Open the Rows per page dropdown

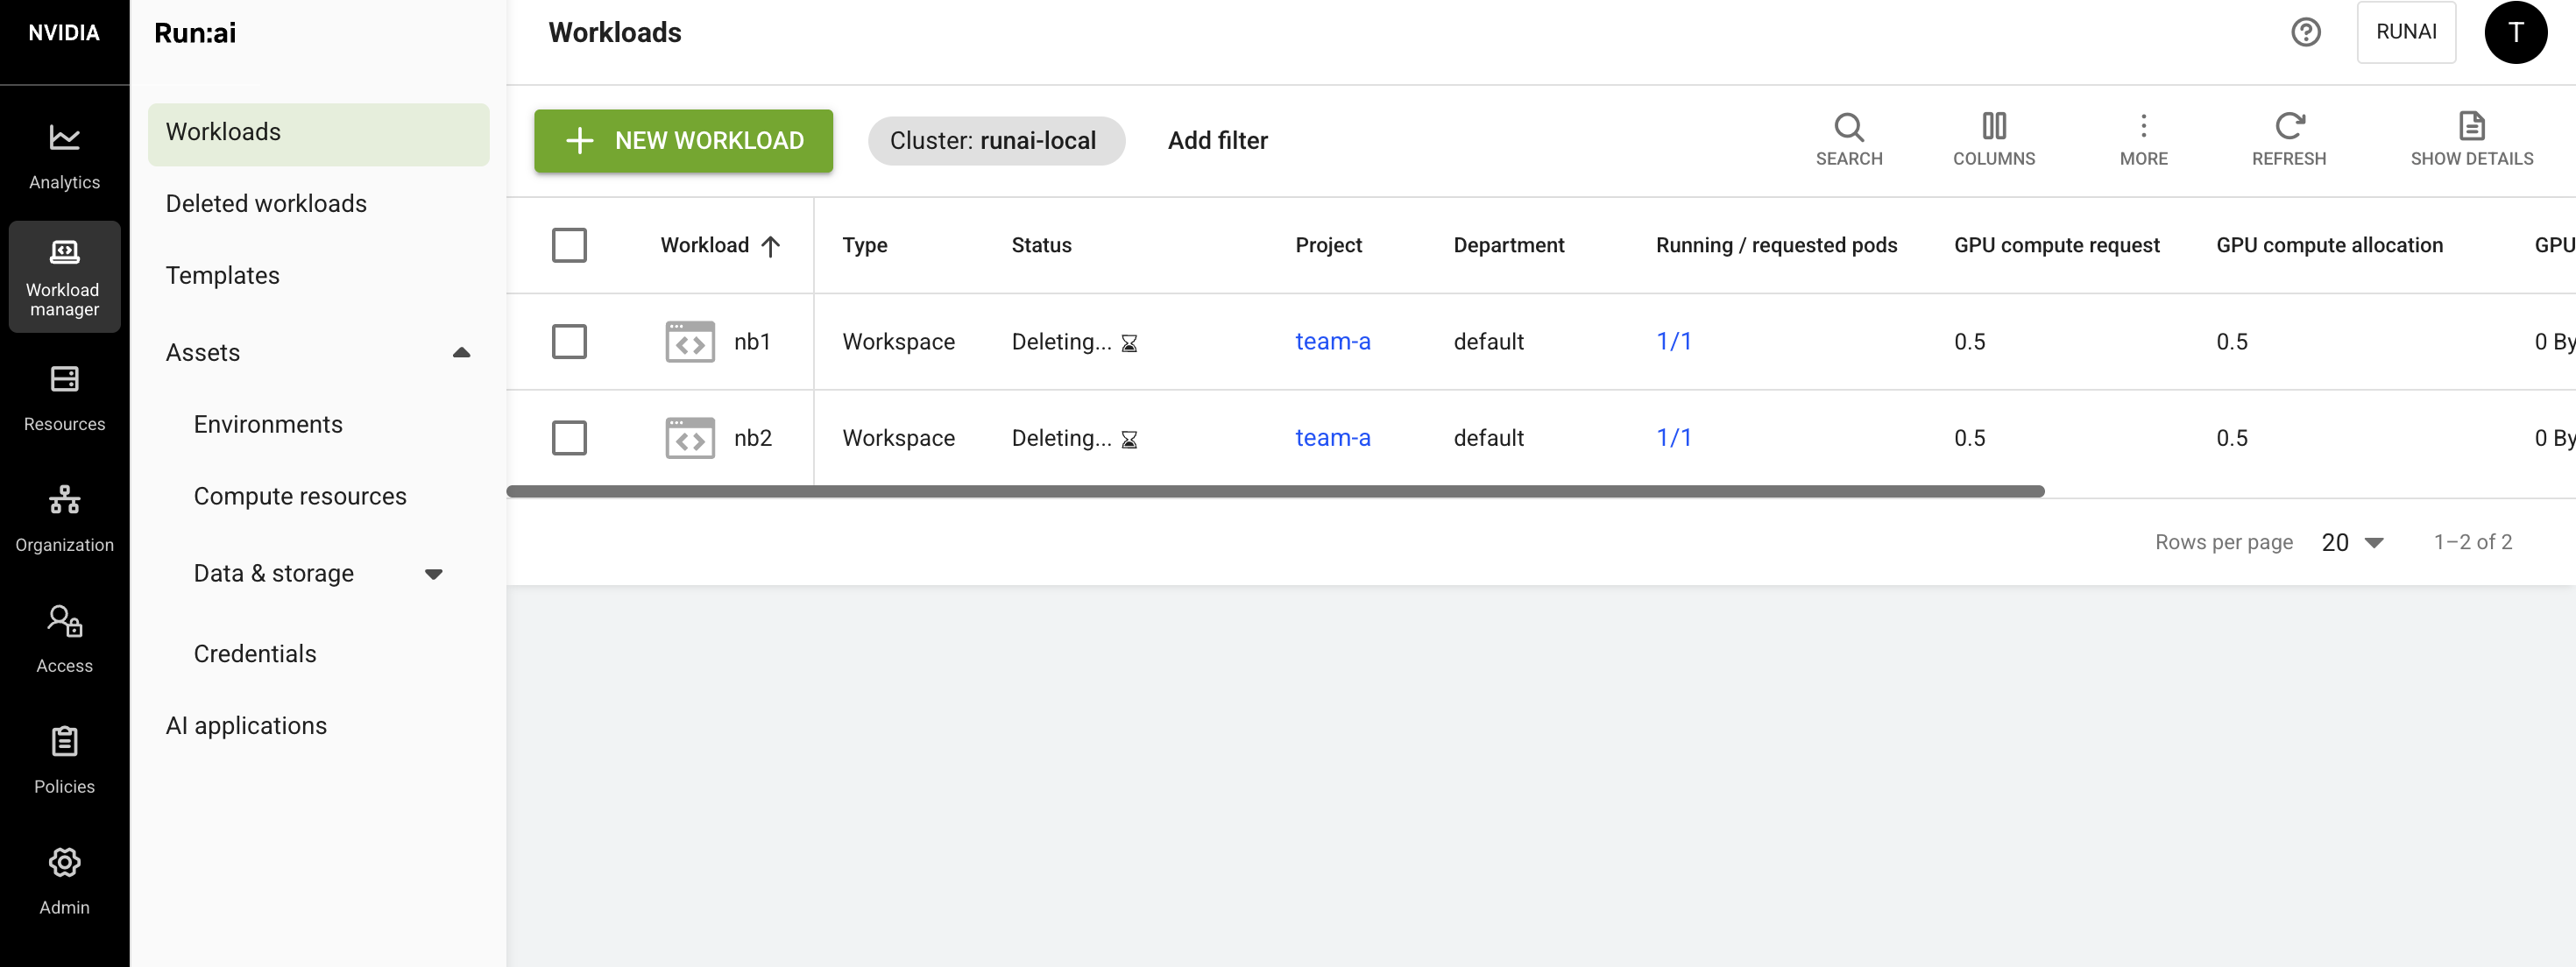[x=2352, y=542]
